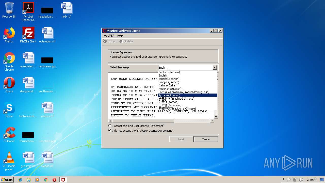The image size is (325, 183).
Task: Open Skype desktop shortcut
Action: (x=9, y=110)
